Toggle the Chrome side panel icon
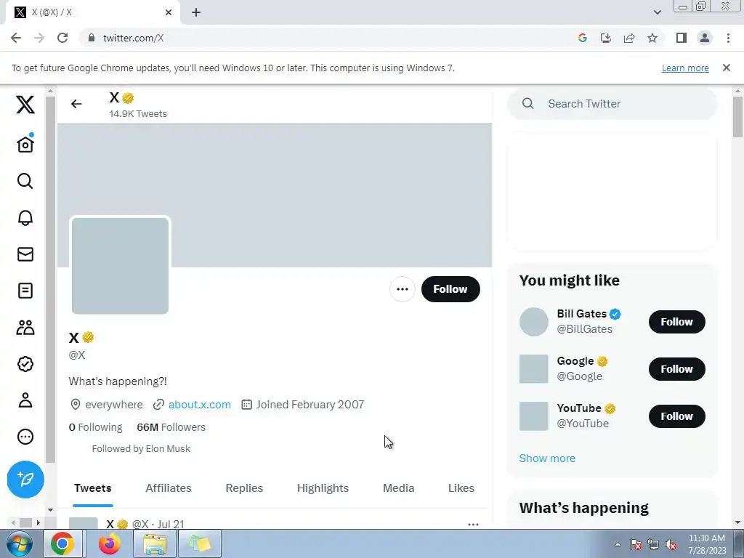744x558 pixels. click(682, 38)
